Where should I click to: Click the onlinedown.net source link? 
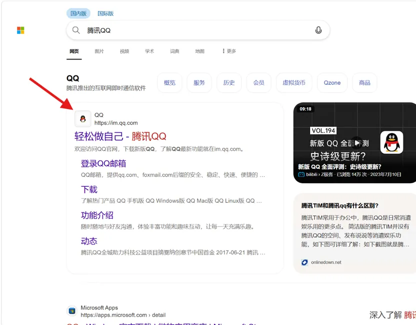tap(326, 262)
